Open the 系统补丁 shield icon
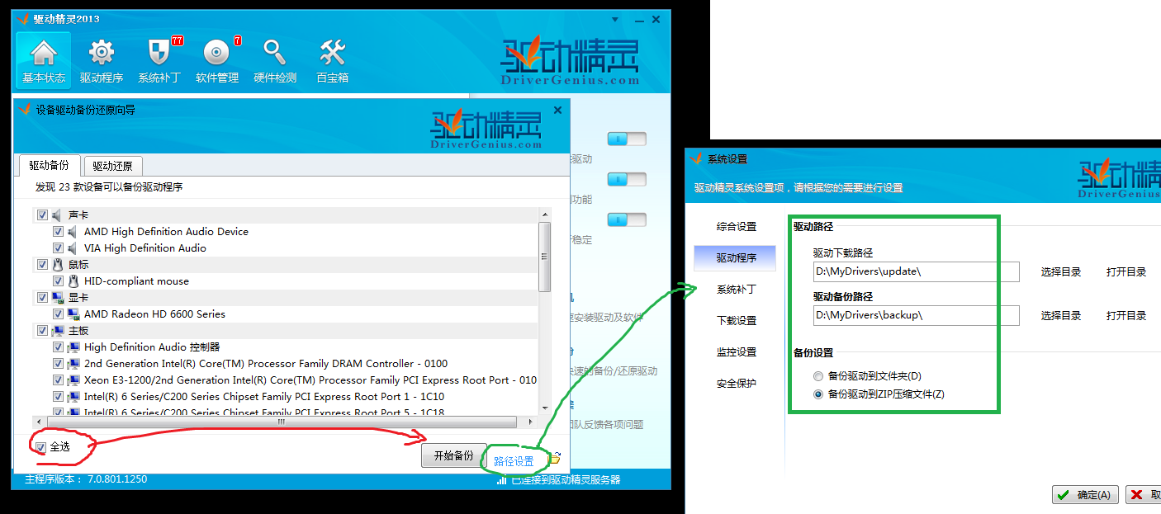Viewport: 1161px width, 514px height. [159, 60]
